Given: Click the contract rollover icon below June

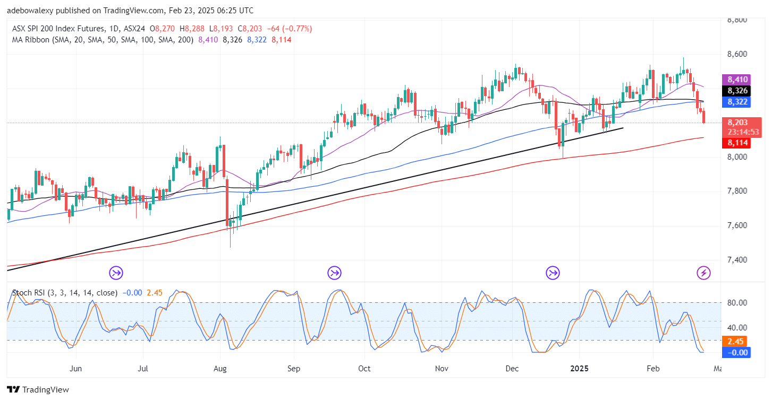Looking at the screenshot, I should click(116, 273).
